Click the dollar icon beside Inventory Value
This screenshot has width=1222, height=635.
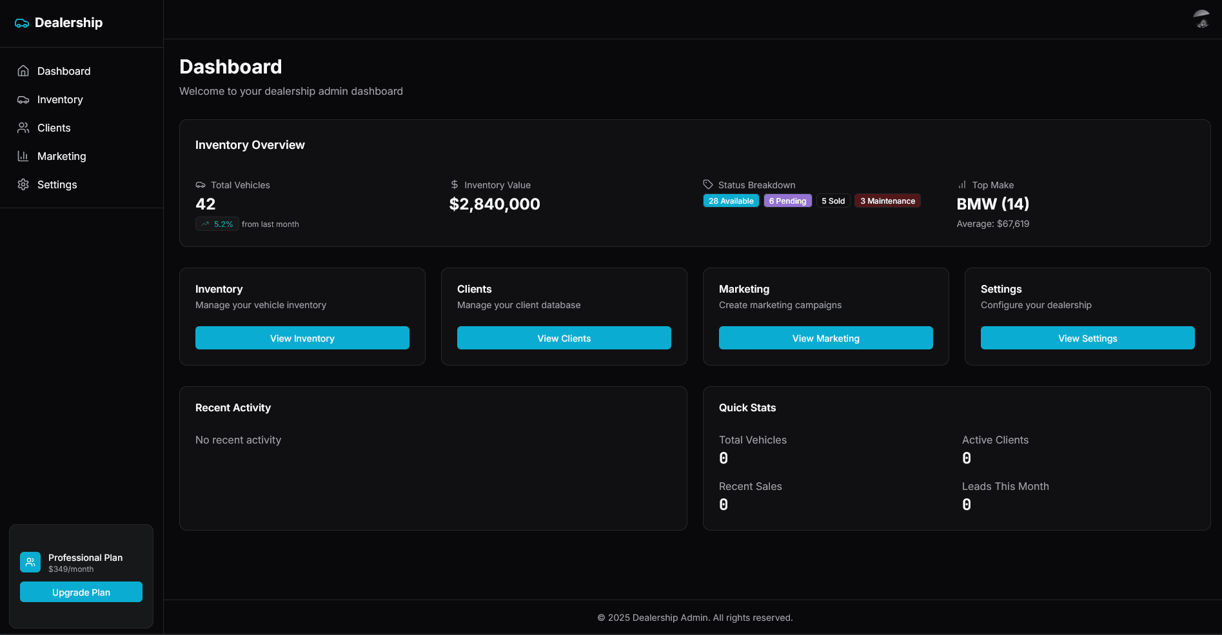click(455, 184)
